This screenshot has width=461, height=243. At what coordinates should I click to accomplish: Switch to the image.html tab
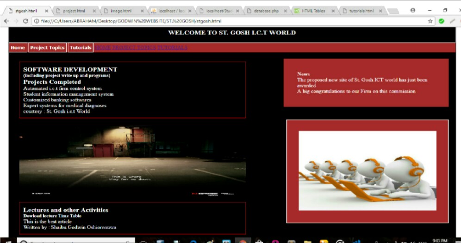(x=121, y=11)
